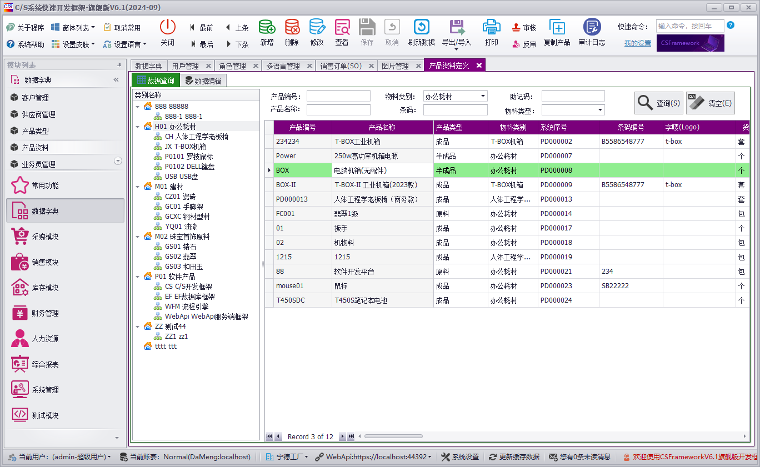Click into the 产品编号 input field
760x467 pixels.
pos(338,96)
